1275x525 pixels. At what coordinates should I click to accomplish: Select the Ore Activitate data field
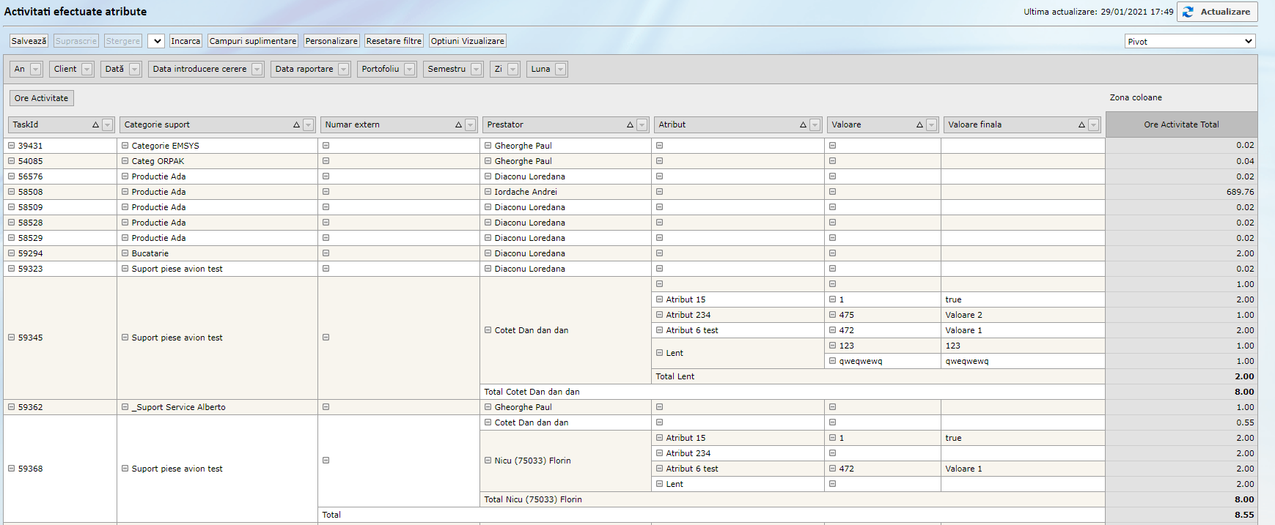41,98
